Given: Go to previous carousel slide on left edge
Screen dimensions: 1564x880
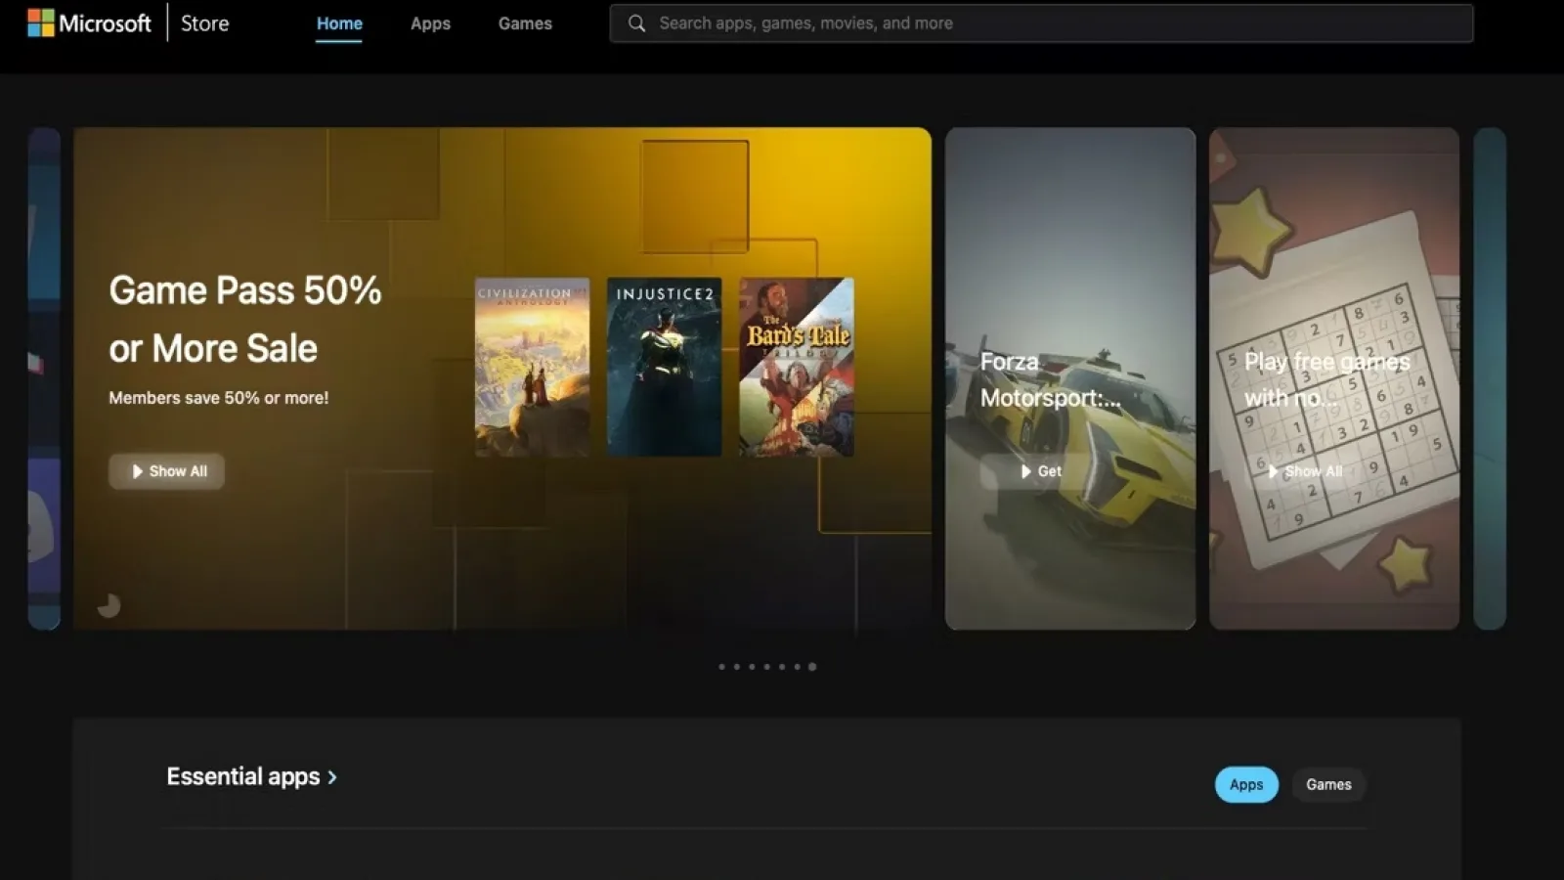Looking at the screenshot, I should (x=44, y=378).
